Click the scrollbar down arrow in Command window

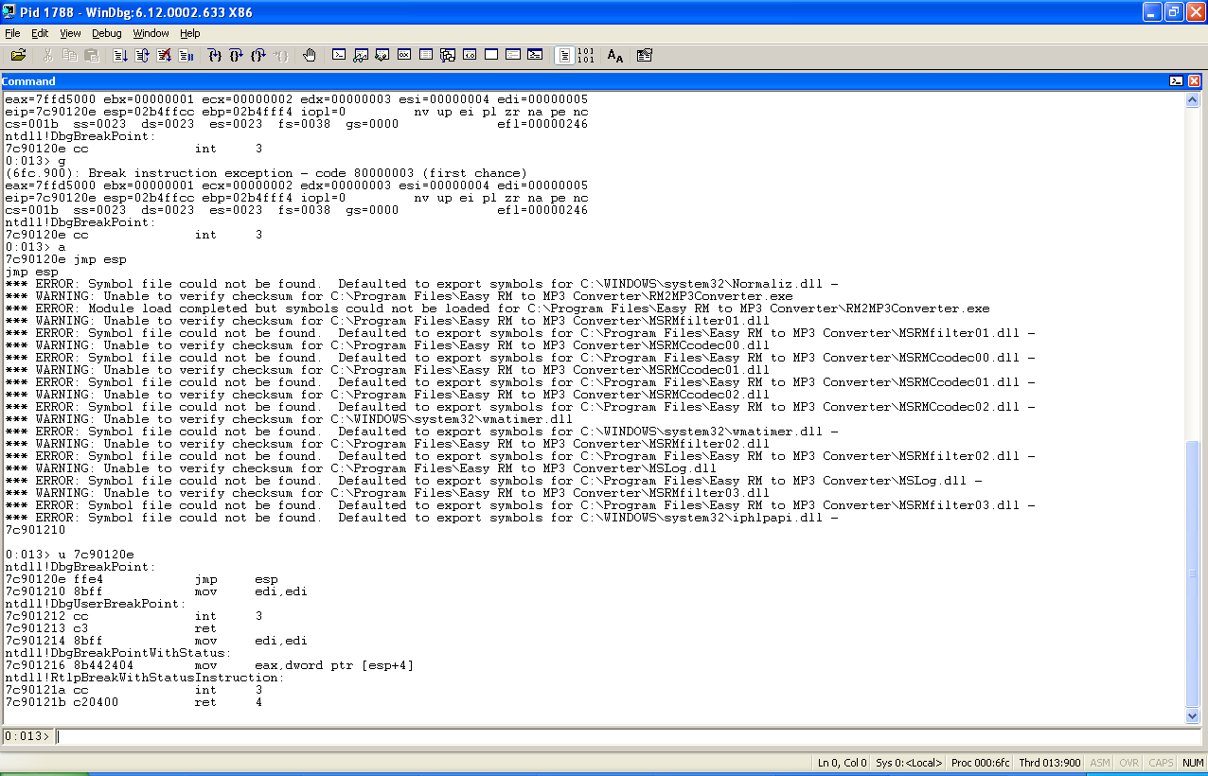click(1193, 716)
